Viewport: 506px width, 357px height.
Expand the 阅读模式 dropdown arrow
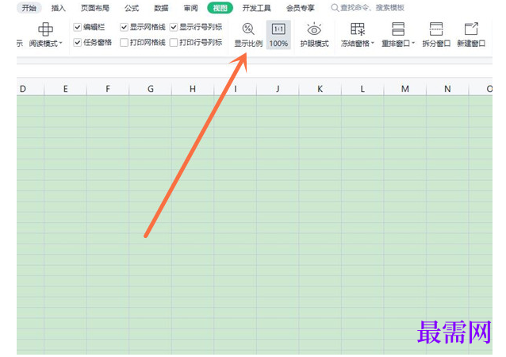tap(60, 43)
